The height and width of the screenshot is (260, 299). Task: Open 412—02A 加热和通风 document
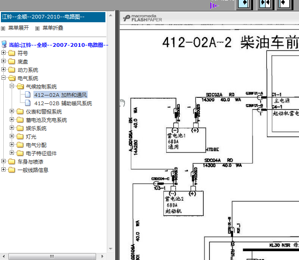[61, 95]
